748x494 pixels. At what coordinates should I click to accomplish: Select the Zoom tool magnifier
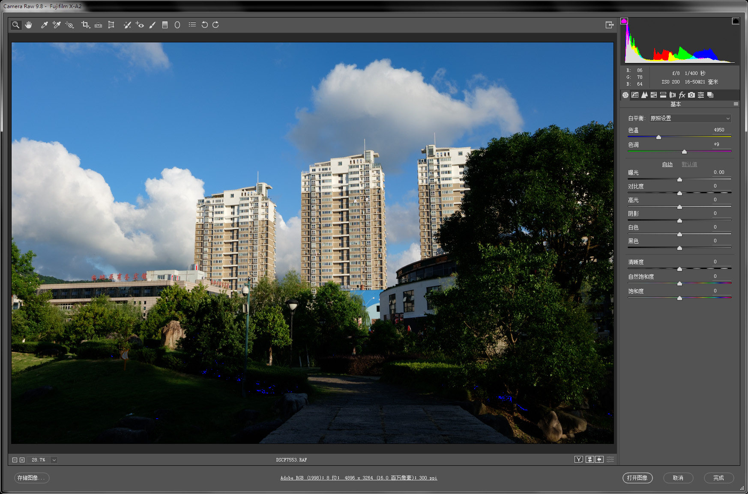[x=16, y=25]
